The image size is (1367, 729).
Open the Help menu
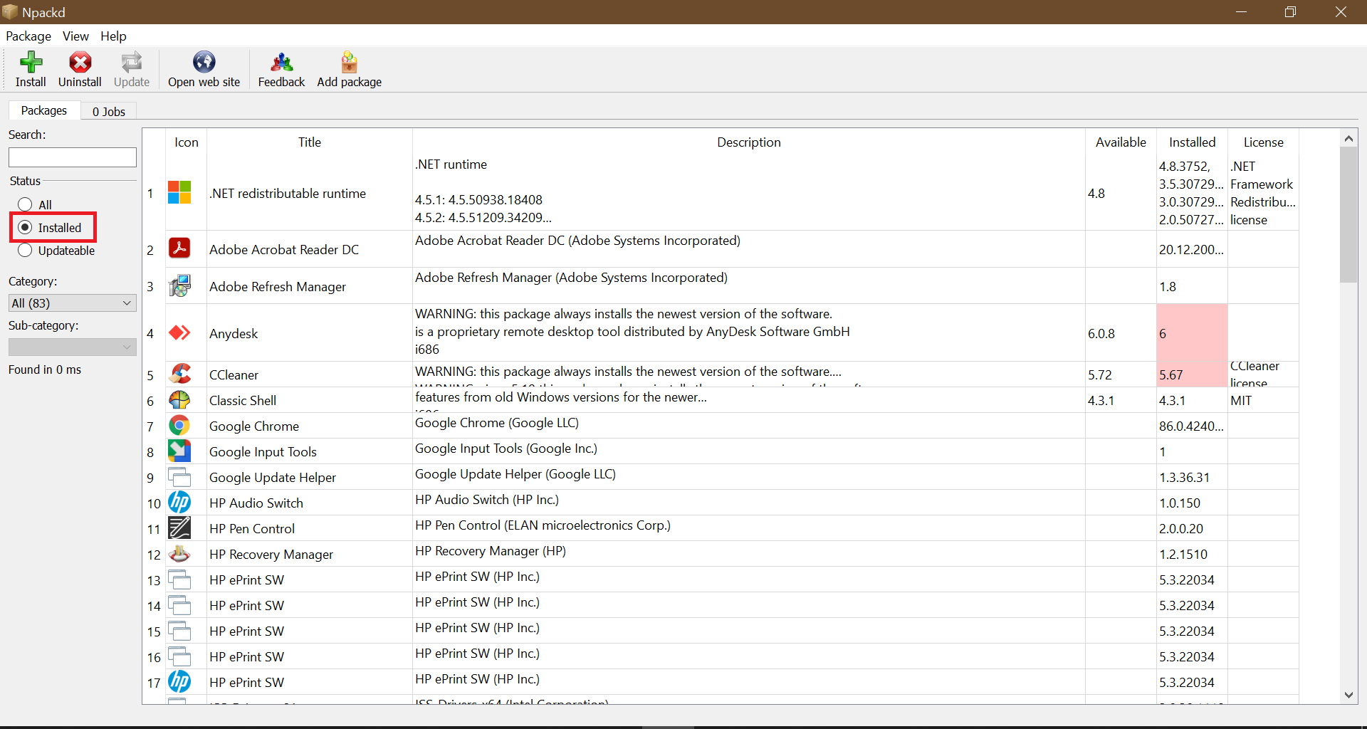[x=113, y=36]
